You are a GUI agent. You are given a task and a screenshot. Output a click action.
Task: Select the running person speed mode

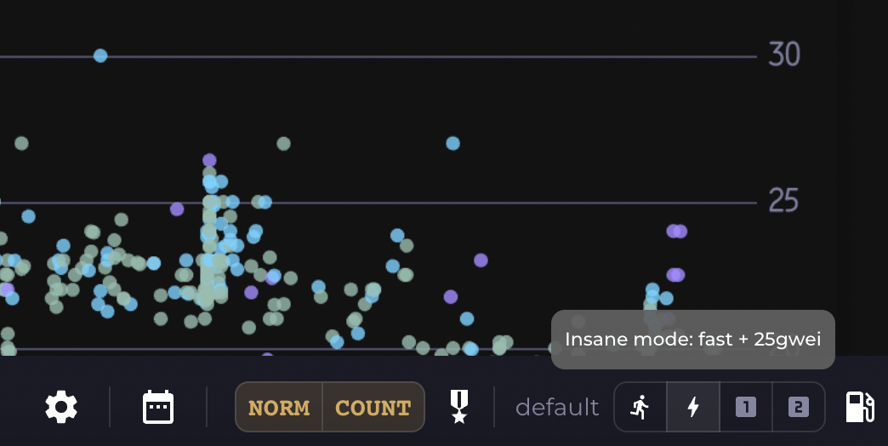click(640, 407)
